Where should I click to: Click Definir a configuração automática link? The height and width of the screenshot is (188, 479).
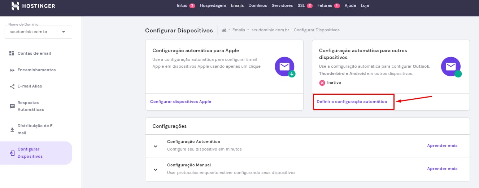[x=352, y=102]
